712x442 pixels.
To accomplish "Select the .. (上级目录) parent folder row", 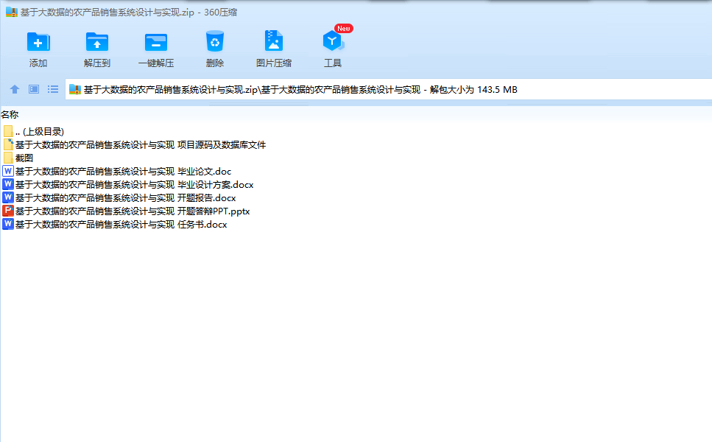I will pos(34,132).
